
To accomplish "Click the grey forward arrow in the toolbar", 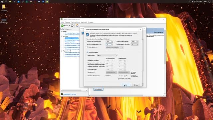I will point(72,26).
